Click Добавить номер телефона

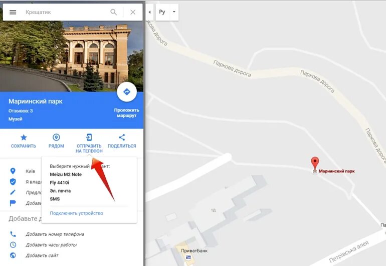pyautogui.click(x=55, y=234)
